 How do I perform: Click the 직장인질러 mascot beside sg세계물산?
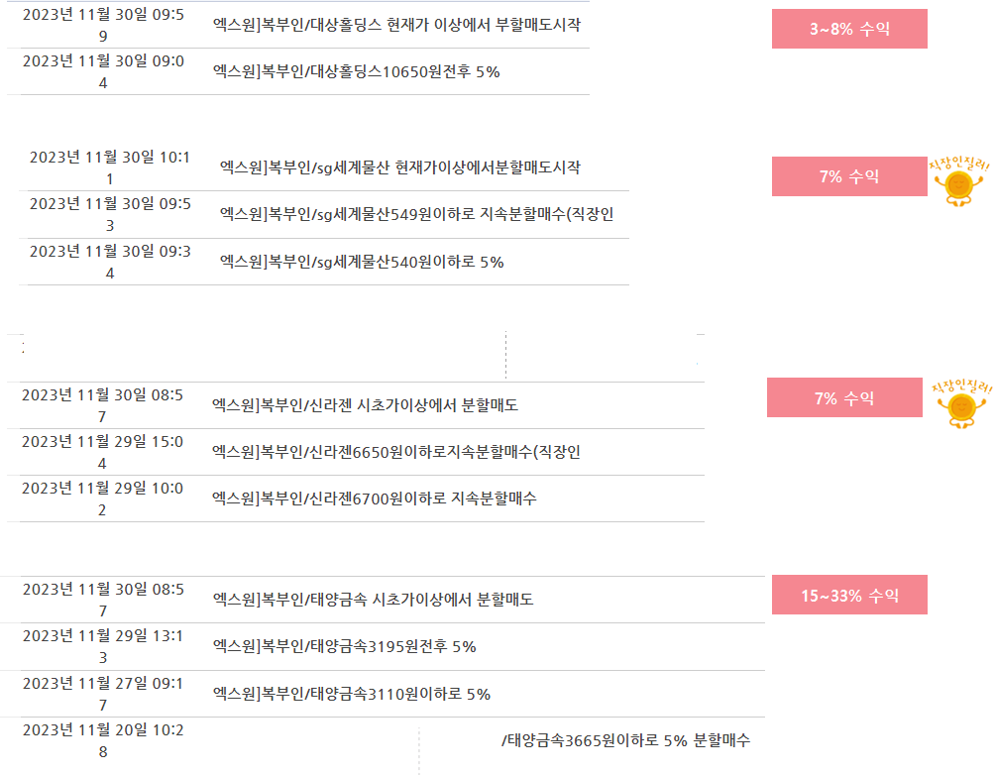pyautogui.click(x=959, y=182)
